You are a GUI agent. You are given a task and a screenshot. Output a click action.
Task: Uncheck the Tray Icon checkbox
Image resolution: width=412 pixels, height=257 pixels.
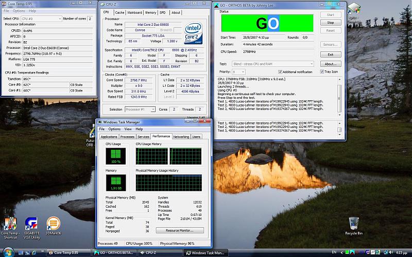point(321,72)
